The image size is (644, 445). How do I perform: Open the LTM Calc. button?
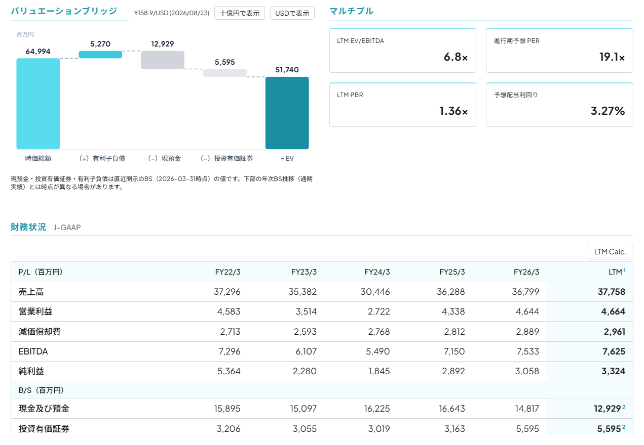tap(611, 251)
